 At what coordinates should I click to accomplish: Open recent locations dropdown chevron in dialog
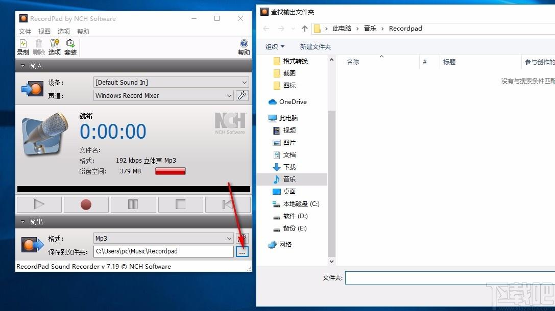point(293,29)
